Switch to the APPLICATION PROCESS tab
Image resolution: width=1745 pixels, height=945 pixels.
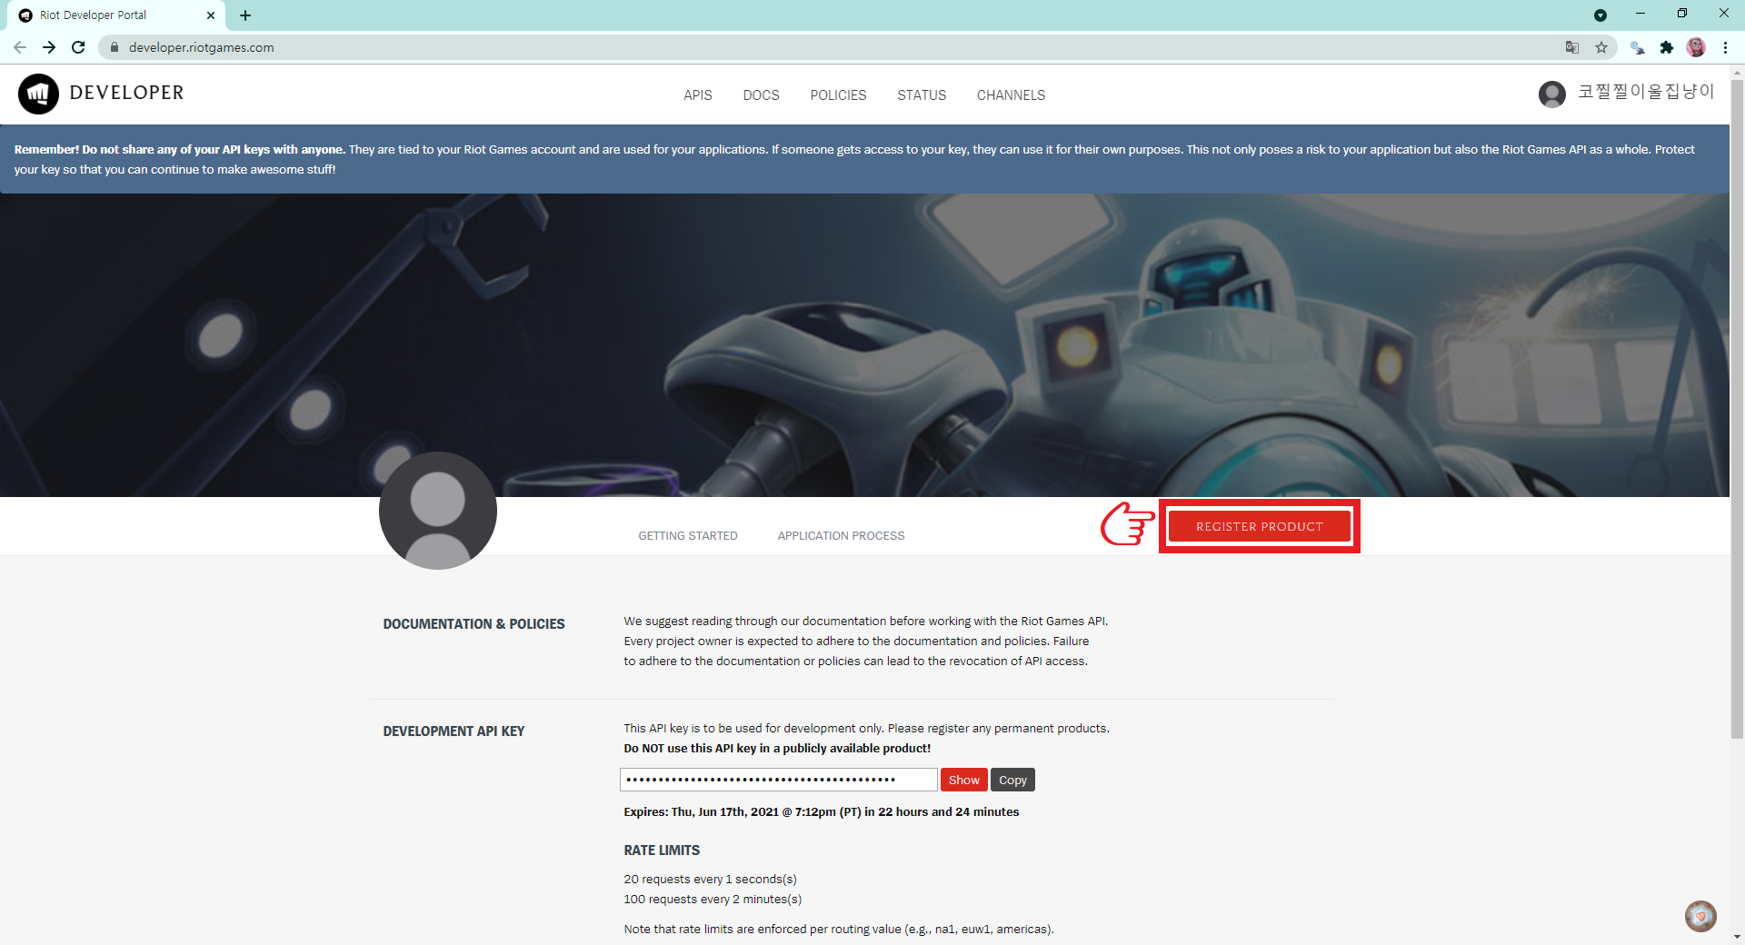(842, 536)
